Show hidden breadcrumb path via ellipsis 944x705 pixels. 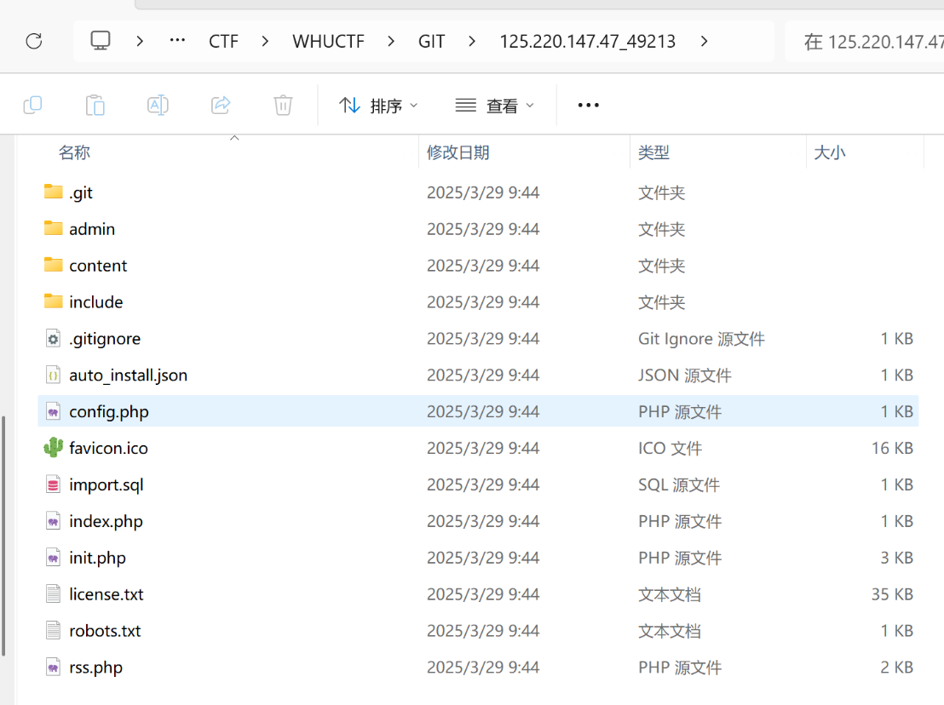pos(177,41)
